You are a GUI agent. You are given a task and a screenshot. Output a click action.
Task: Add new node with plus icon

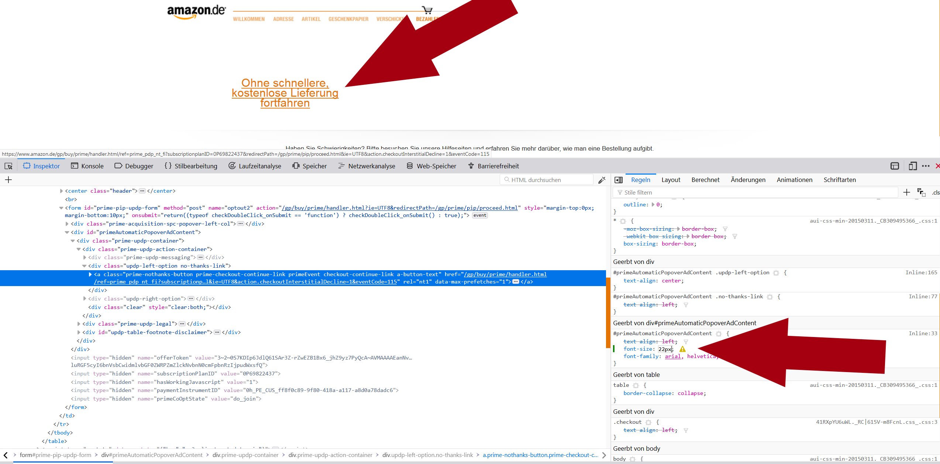tap(8, 180)
